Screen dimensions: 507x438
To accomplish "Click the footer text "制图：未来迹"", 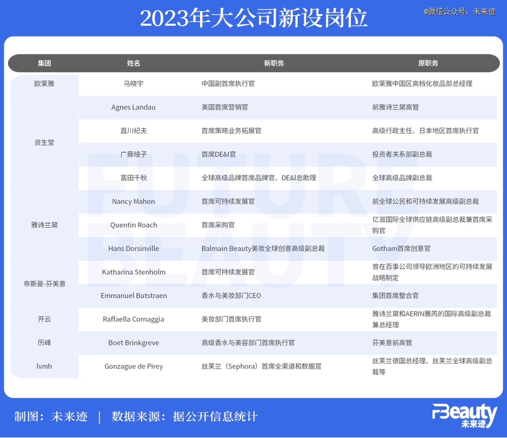I will coord(51,416).
